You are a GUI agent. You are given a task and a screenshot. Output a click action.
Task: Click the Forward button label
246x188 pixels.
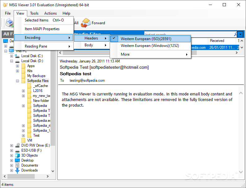pos(98,23)
